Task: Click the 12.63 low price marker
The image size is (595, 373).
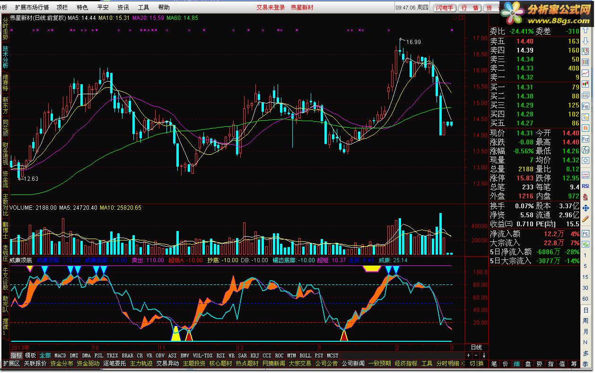Action: tap(31, 178)
